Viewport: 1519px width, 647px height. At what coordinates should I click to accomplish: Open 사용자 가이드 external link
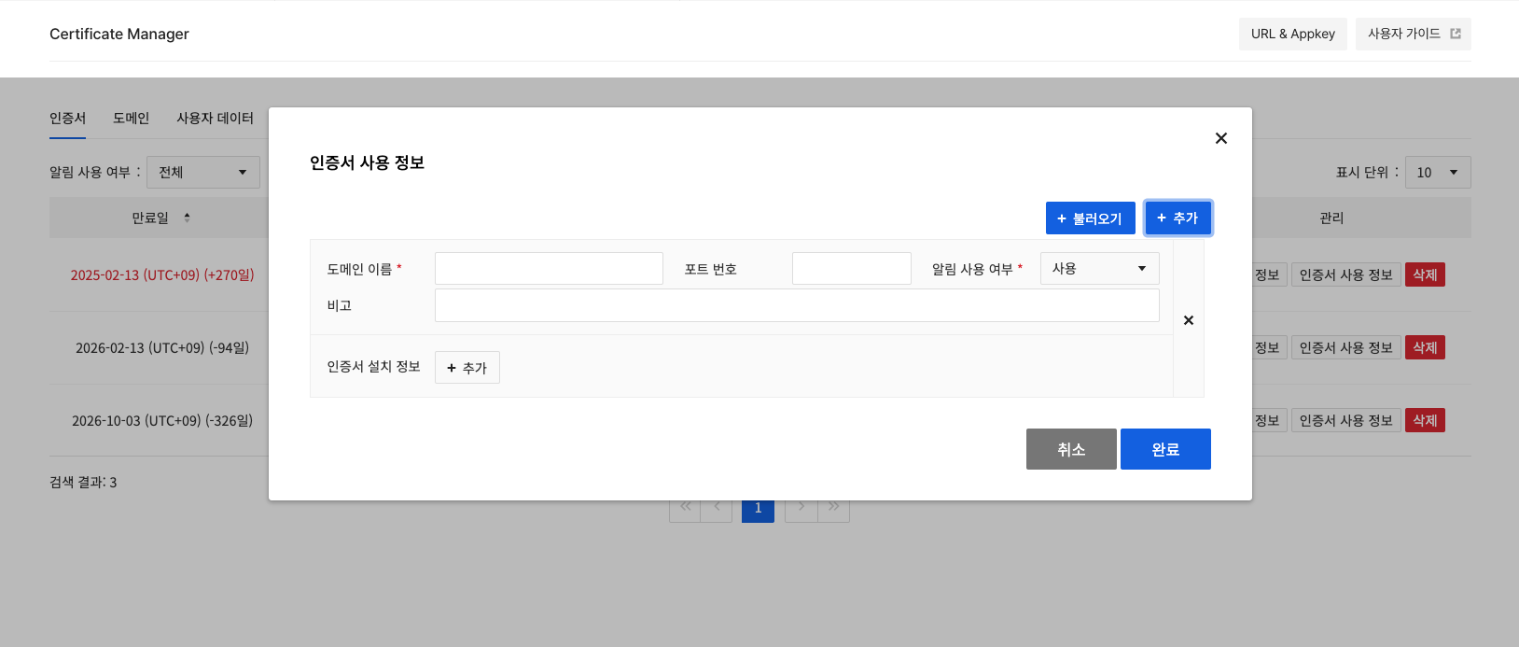pyautogui.click(x=1413, y=34)
